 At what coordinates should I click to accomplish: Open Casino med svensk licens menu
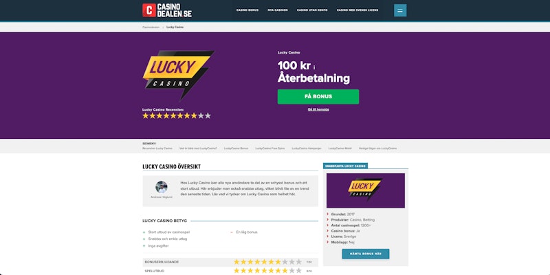click(x=357, y=10)
